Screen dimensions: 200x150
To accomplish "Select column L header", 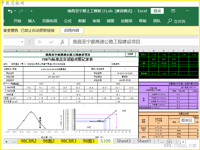I will point(143,51).
